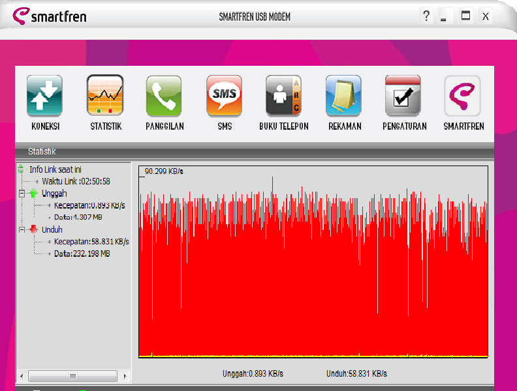
Task: Click the PENGATURAN label text
Action: [x=405, y=126]
